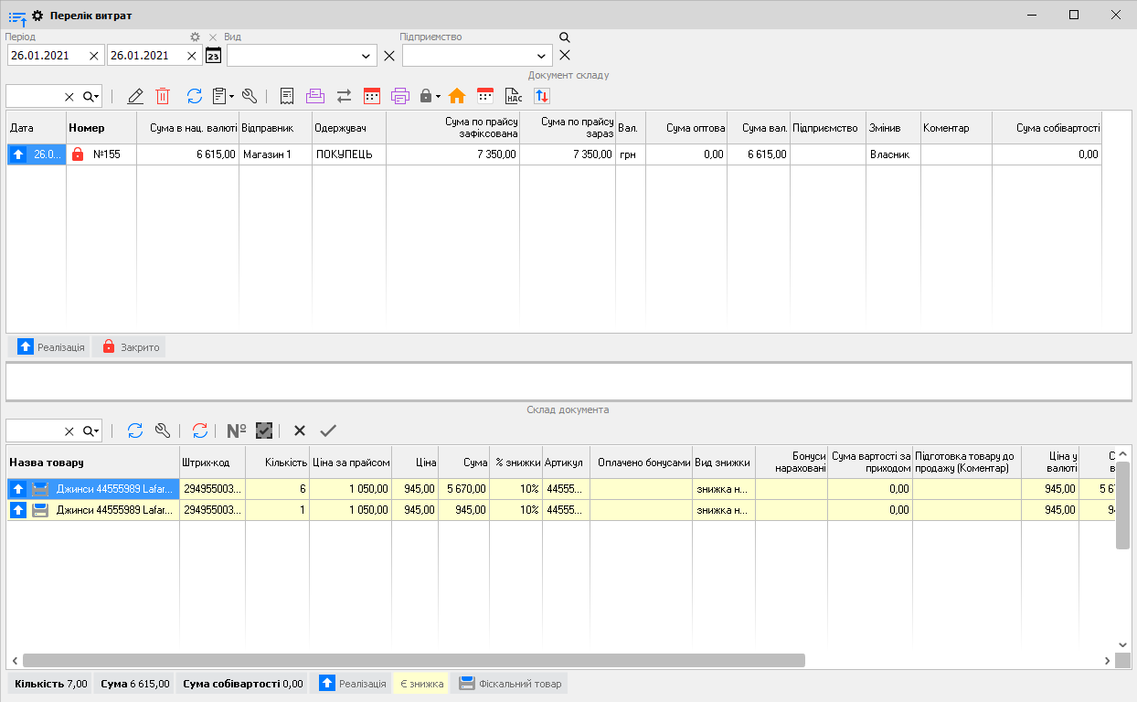Click the transfer arrows icon

click(344, 96)
